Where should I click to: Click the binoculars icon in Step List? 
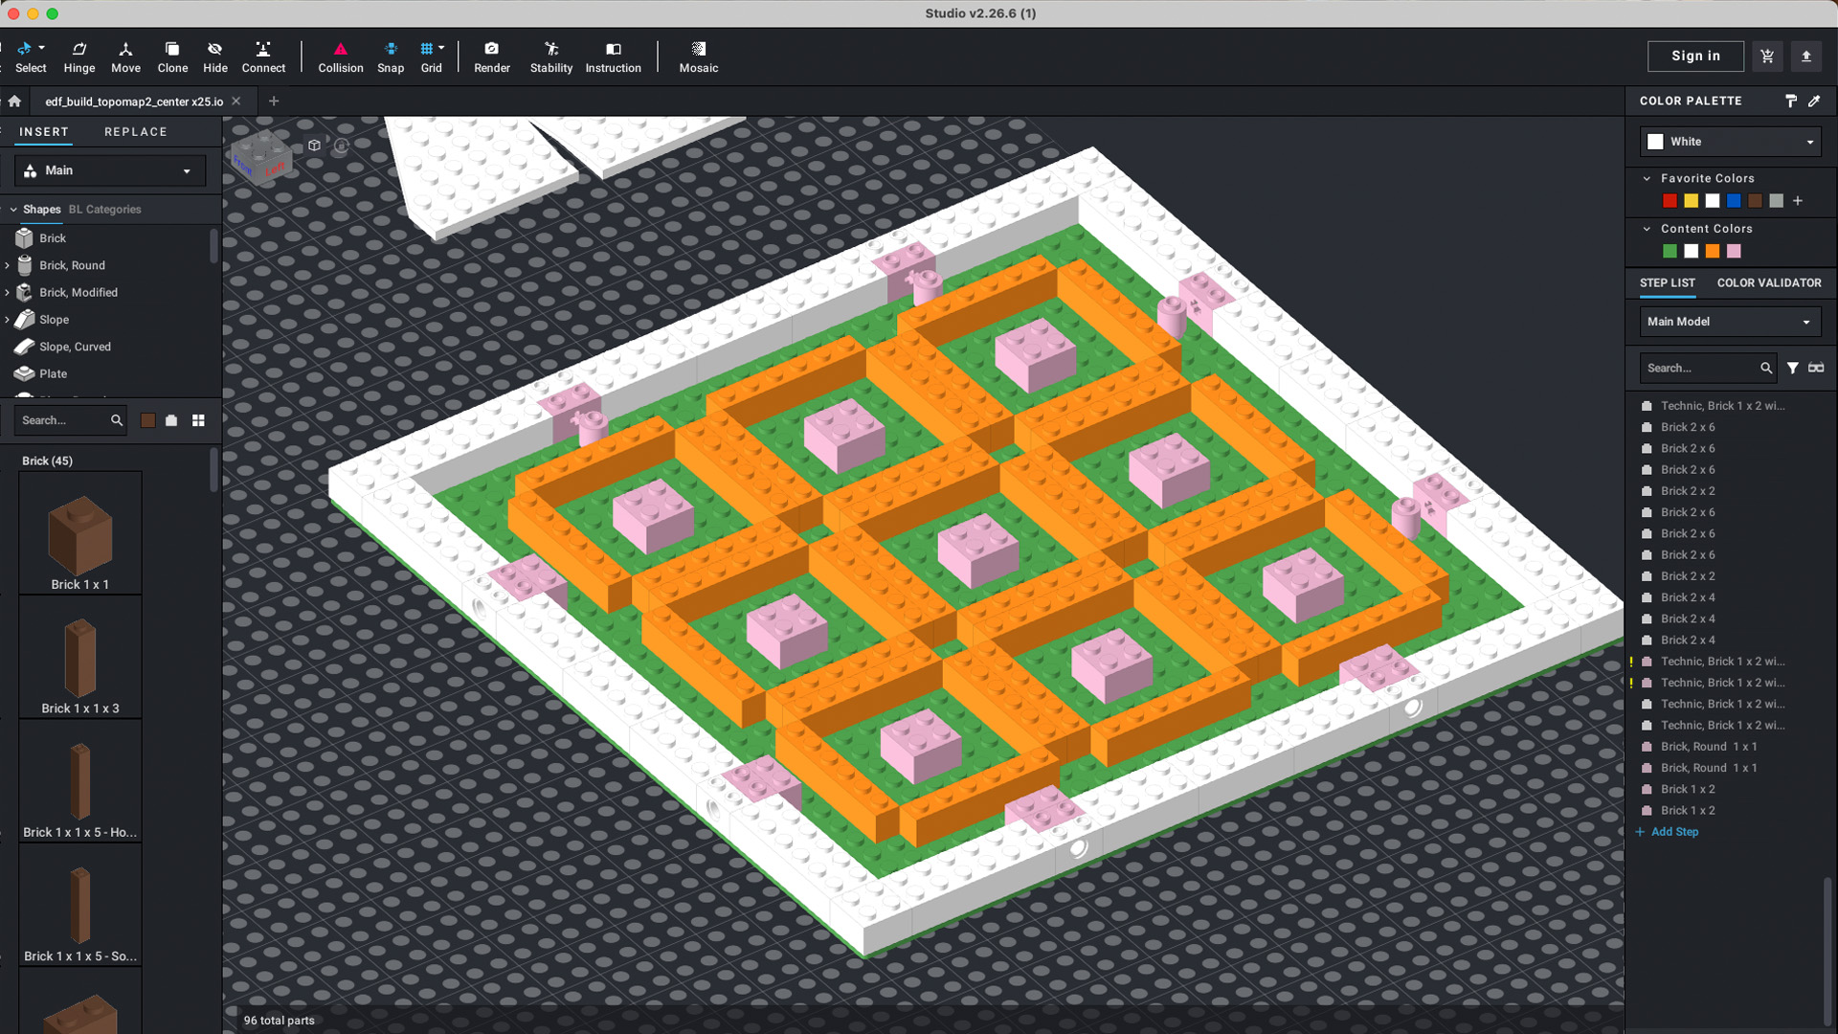pos(1816,368)
